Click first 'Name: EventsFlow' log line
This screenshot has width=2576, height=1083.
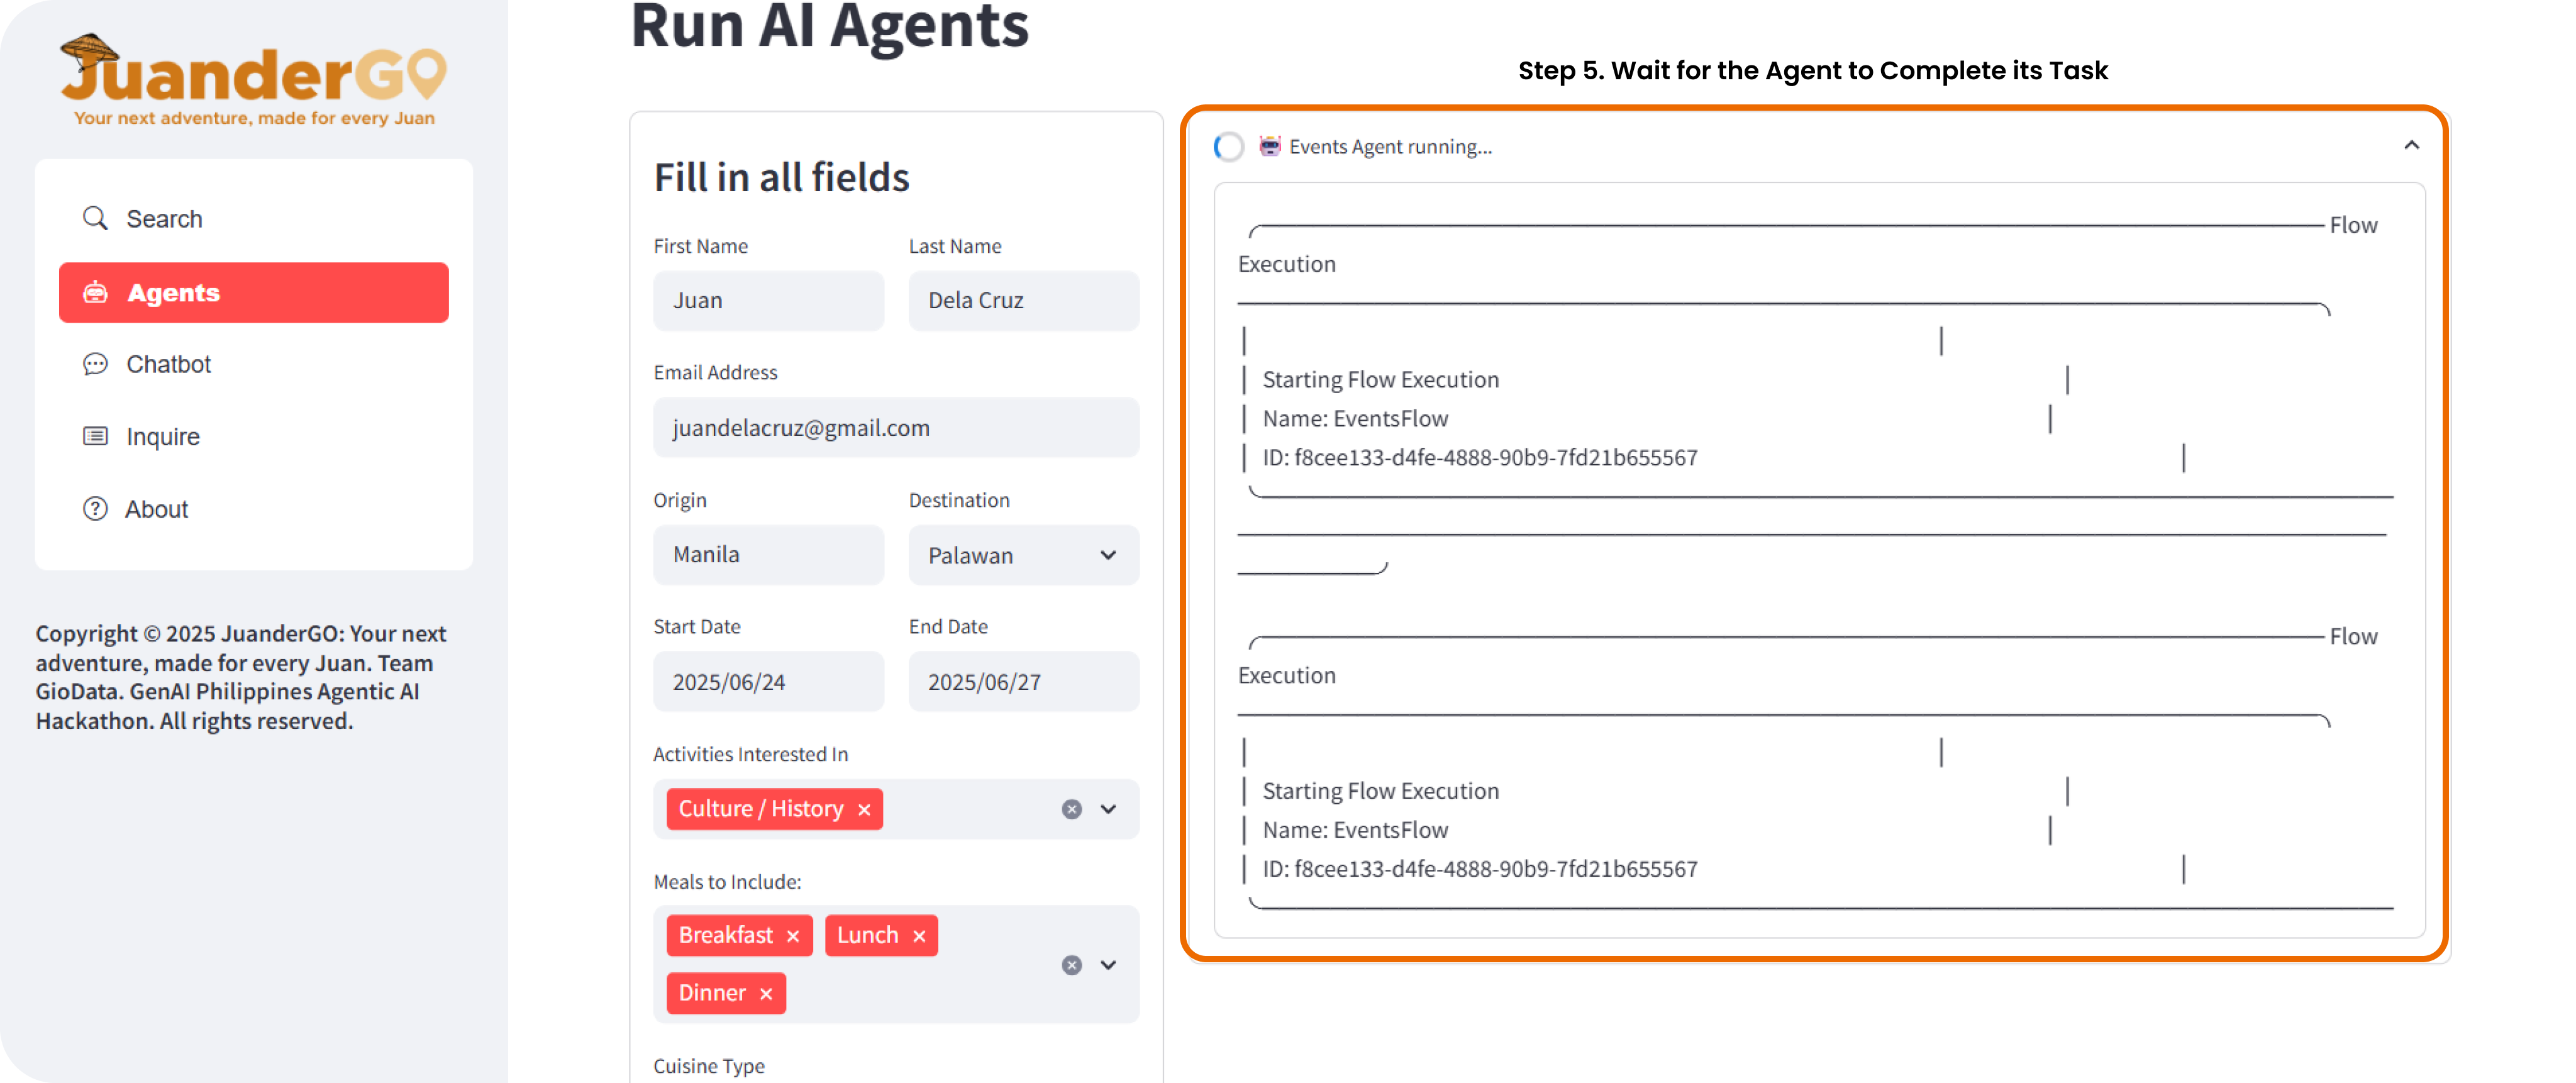(x=1355, y=419)
